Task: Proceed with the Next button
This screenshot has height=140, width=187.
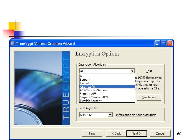Action: click(137, 134)
